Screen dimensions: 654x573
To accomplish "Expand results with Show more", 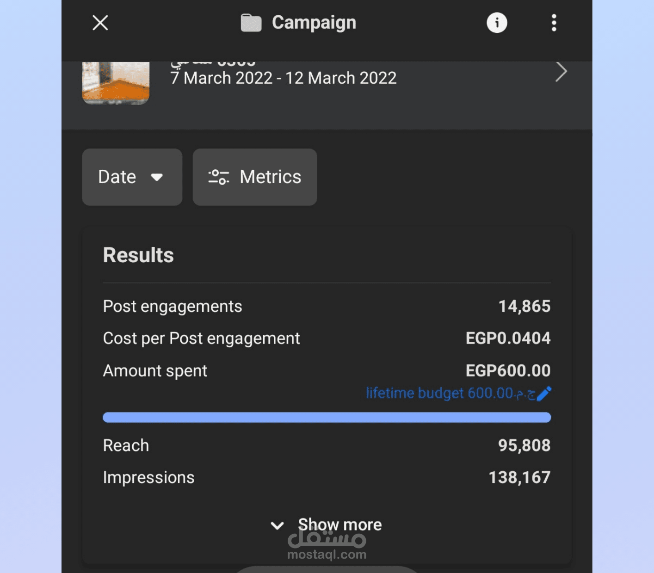I will tap(339, 525).
